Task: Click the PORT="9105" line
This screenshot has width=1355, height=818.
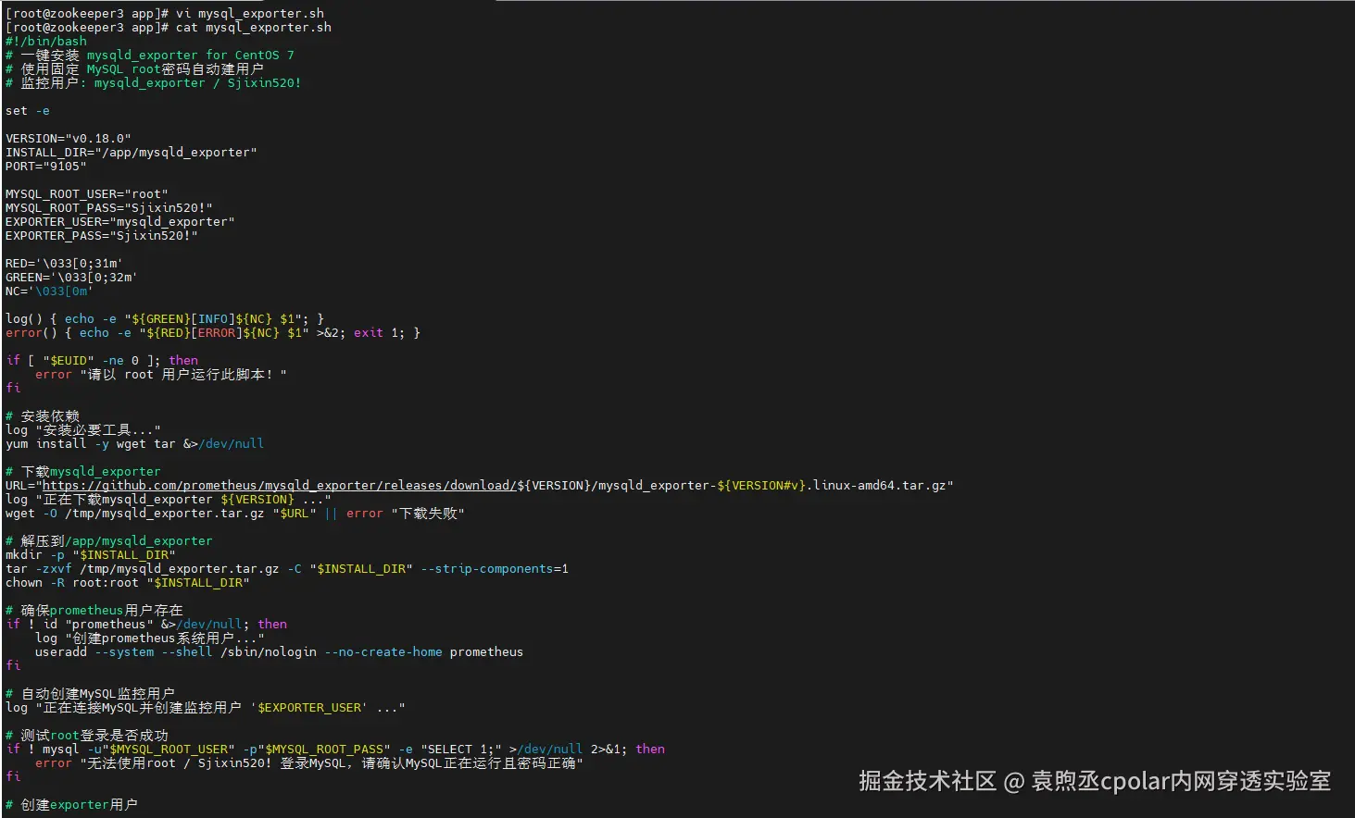Action: click(46, 167)
